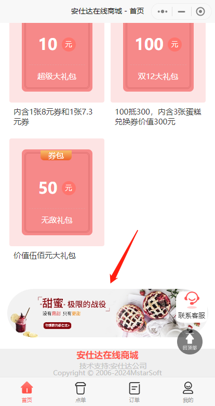This screenshot has height=406, width=215.
Task: Click the 技术支持:安仕达公司 footer text
Action: pyautogui.click(x=113, y=366)
